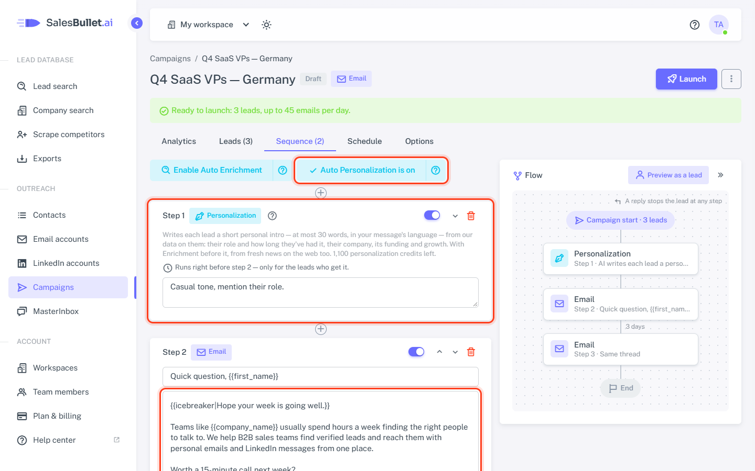
Task: Click the SalesBullet.ai logo
Action: click(x=65, y=23)
